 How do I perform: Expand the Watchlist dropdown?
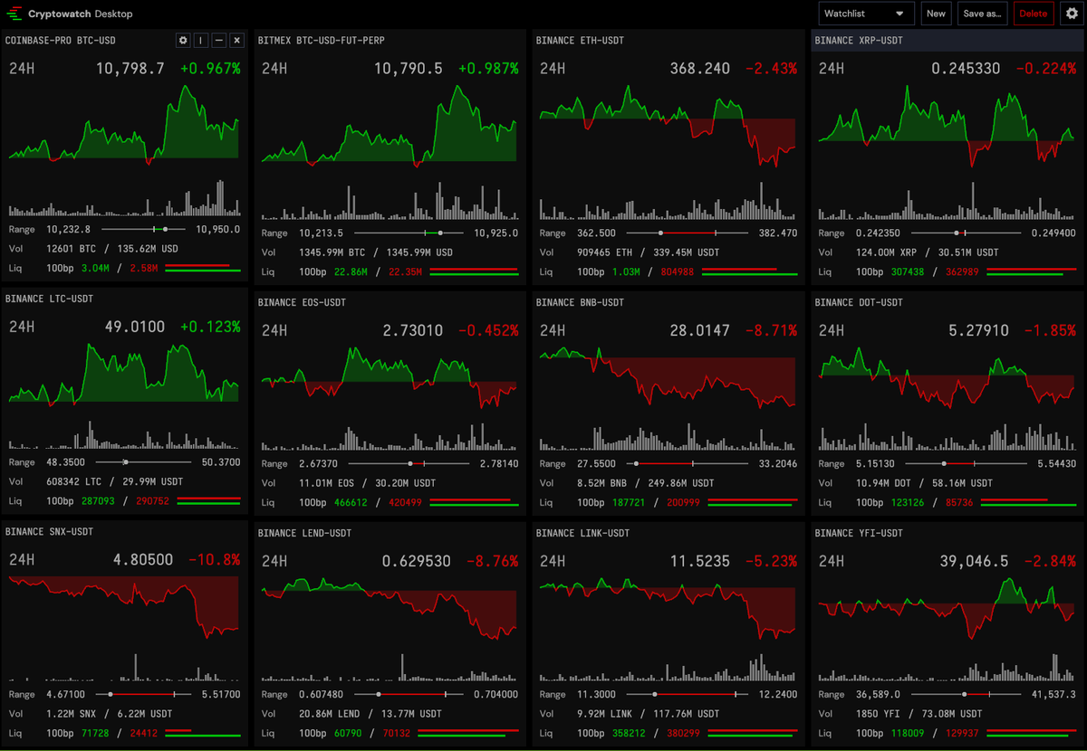pos(867,14)
